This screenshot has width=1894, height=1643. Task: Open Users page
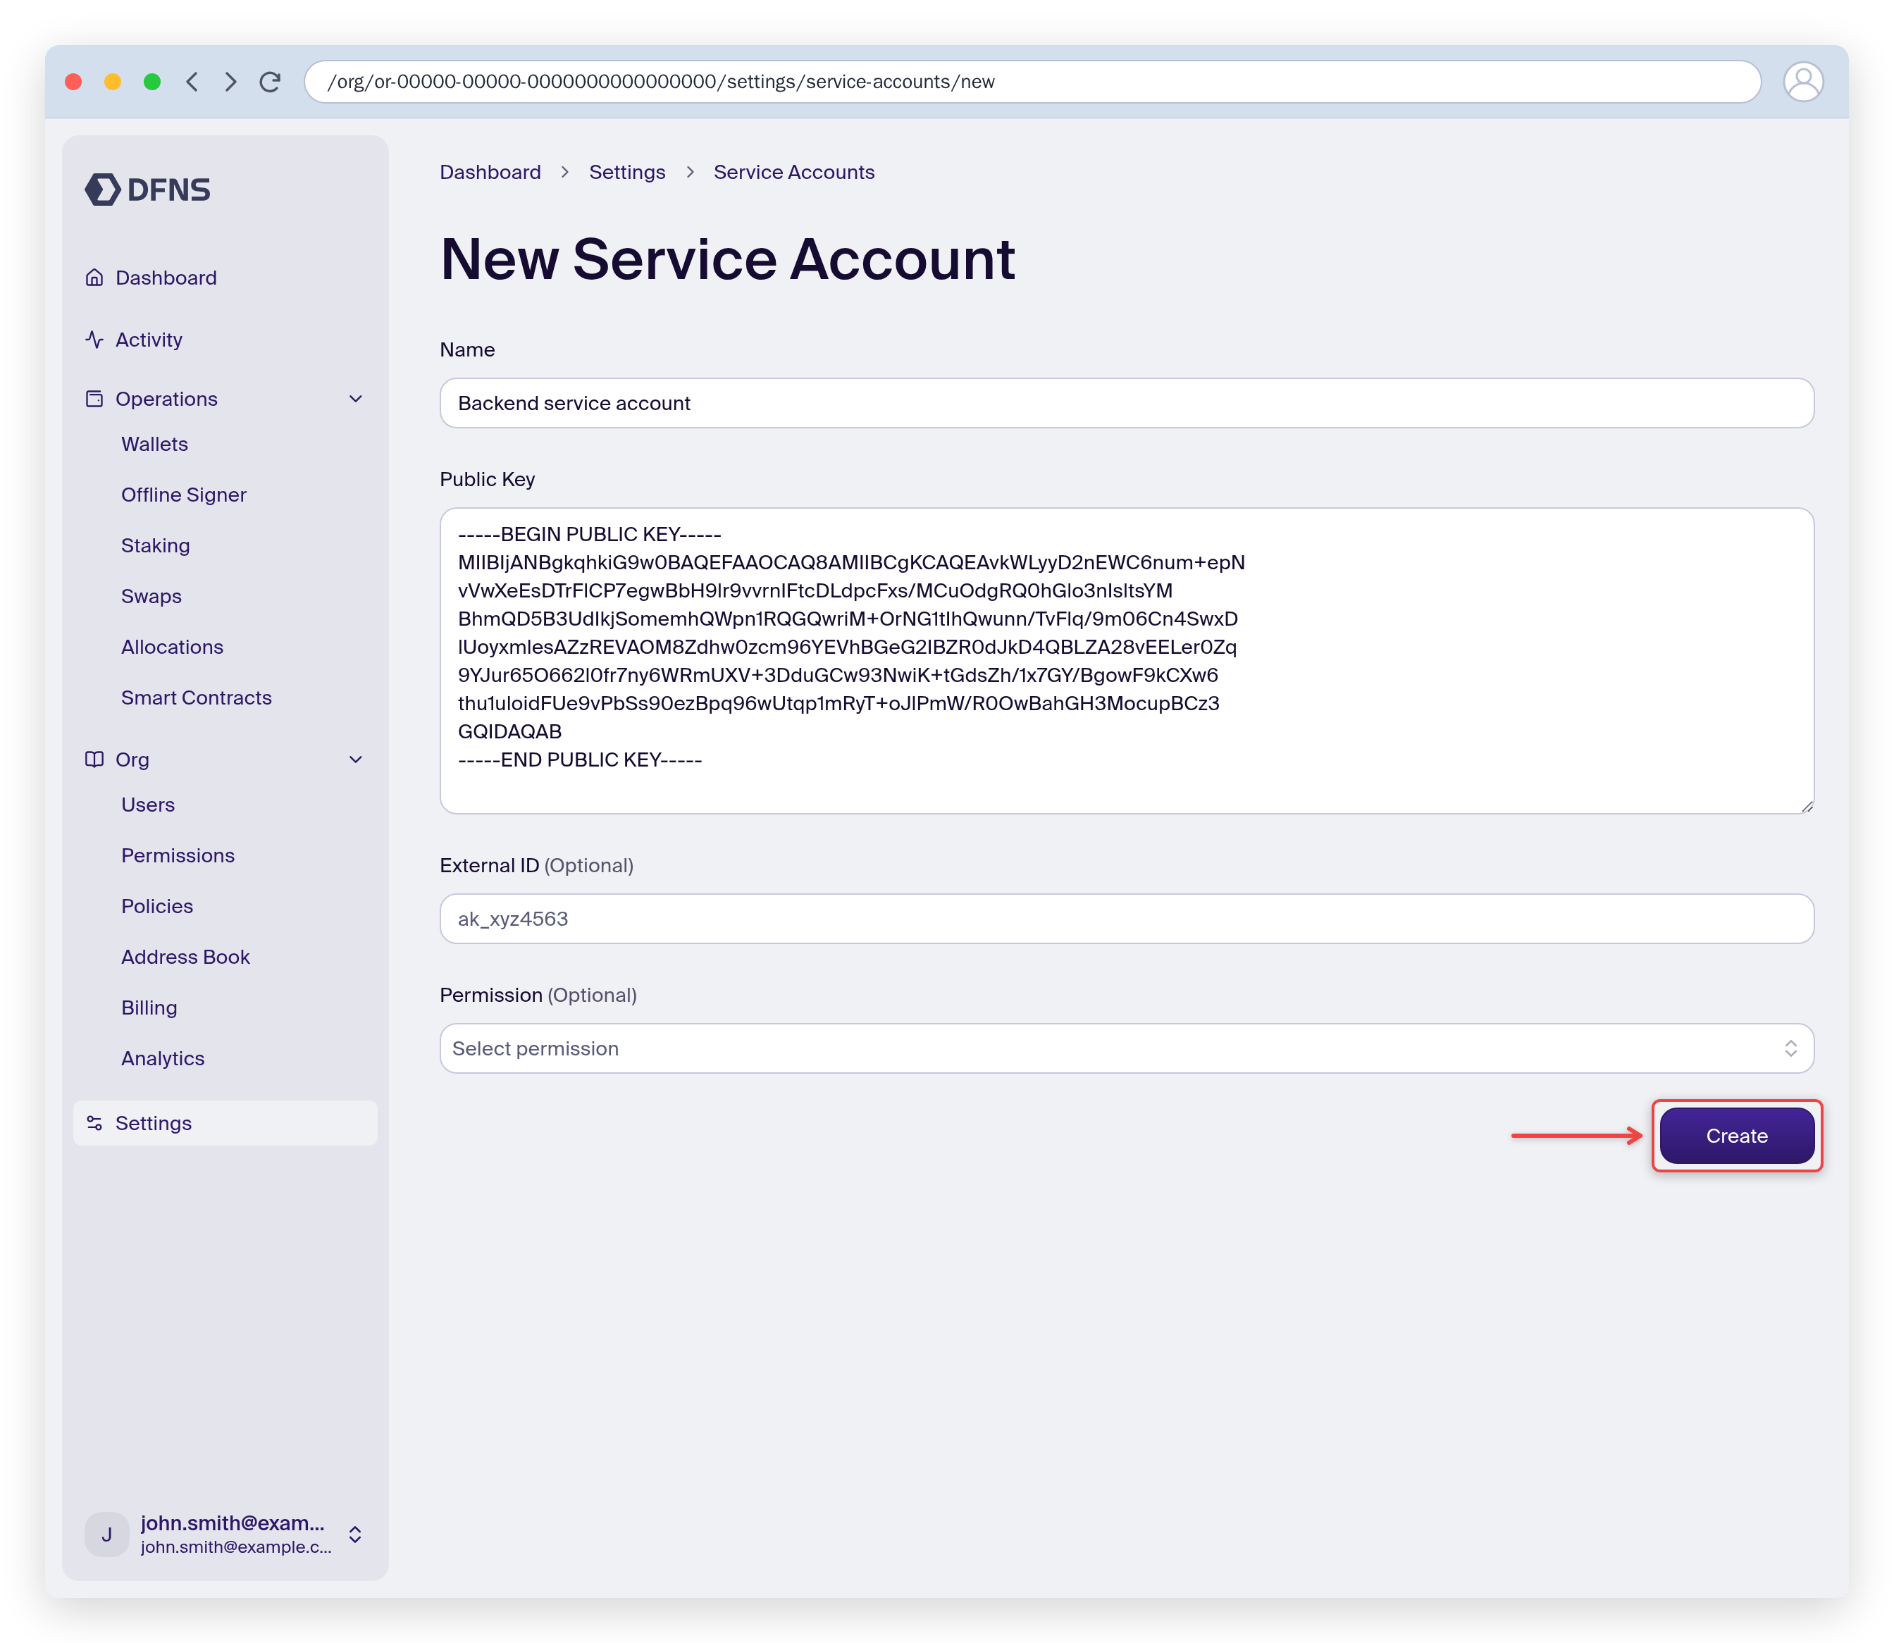click(147, 804)
